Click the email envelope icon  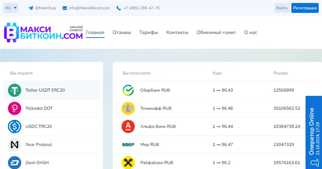point(65,8)
